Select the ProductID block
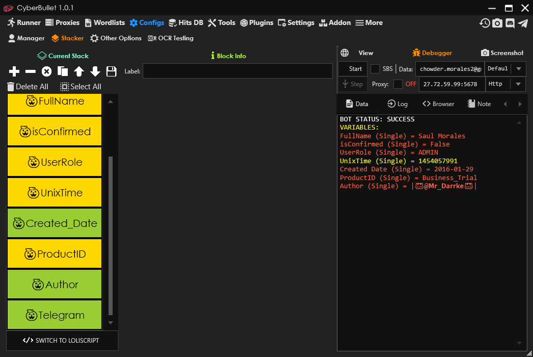The height and width of the screenshot is (357, 533). coord(55,254)
